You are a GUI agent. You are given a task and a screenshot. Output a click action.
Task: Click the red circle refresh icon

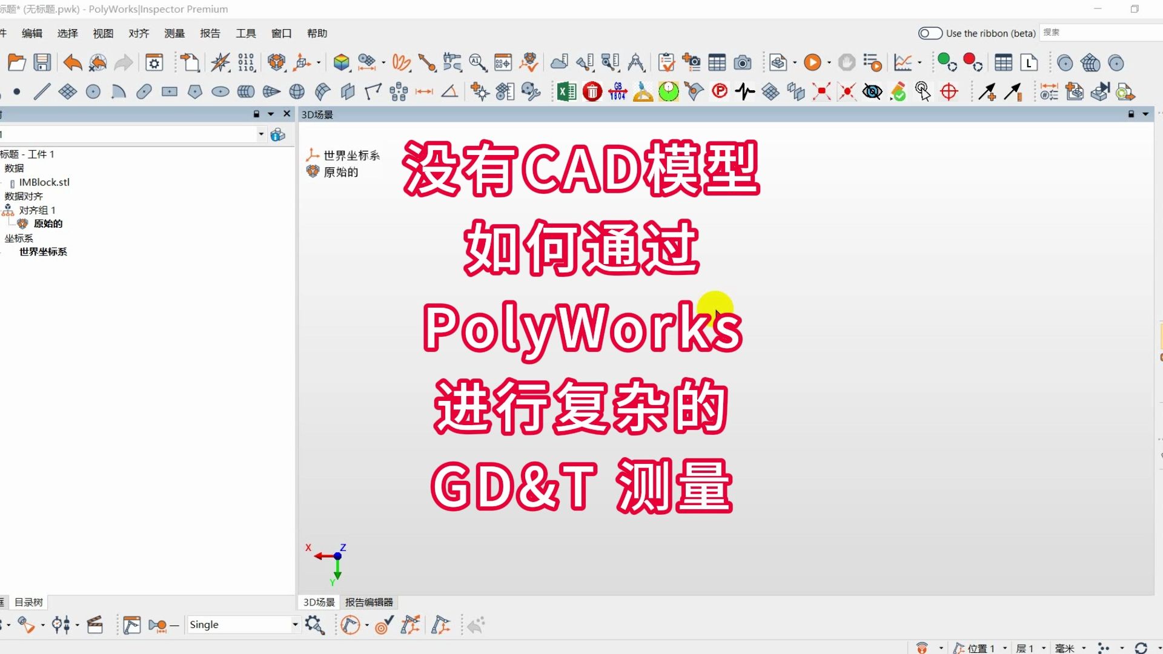click(x=972, y=62)
